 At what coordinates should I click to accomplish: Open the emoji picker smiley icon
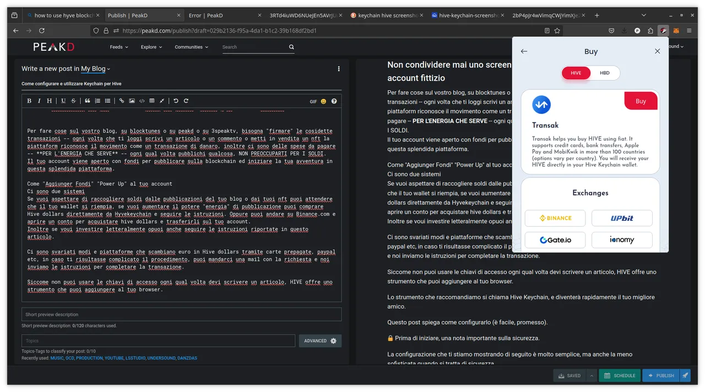click(323, 101)
